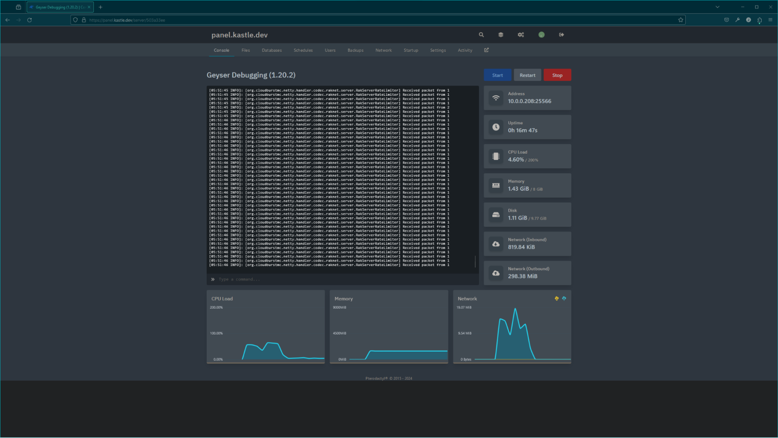The width and height of the screenshot is (778, 438).
Task: Toggle the second pin icon on Network graph
Action: [x=564, y=298]
